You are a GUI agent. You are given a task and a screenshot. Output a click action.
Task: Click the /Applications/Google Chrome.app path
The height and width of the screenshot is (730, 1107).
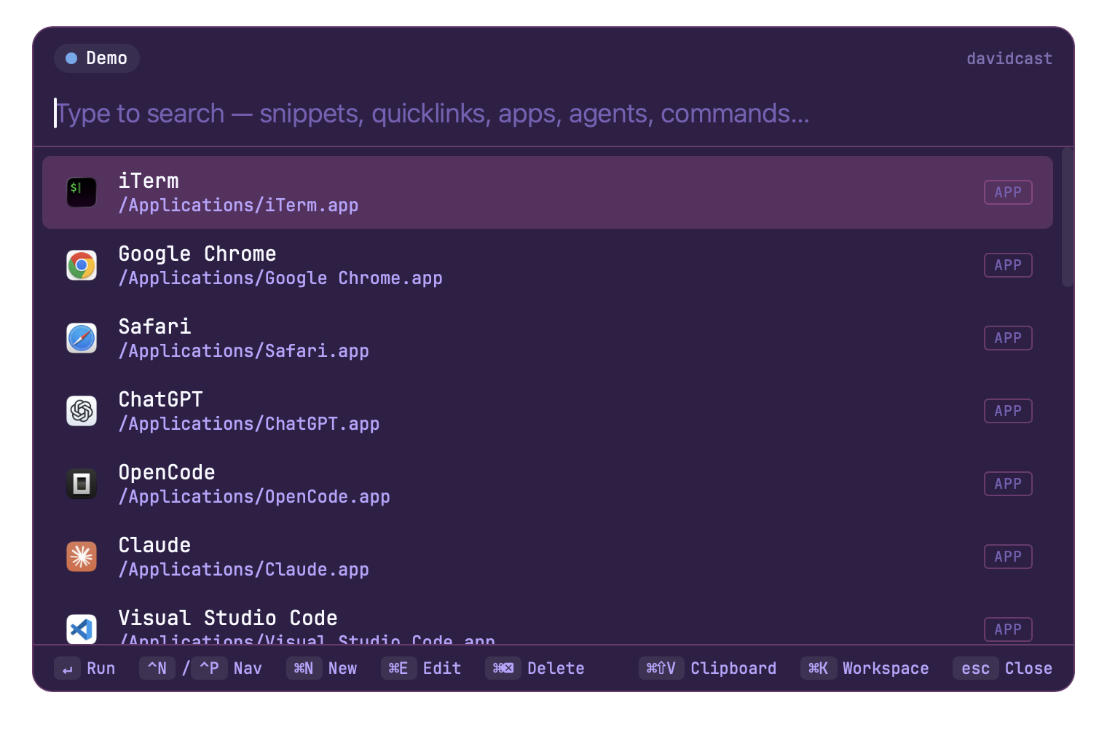coord(280,278)
